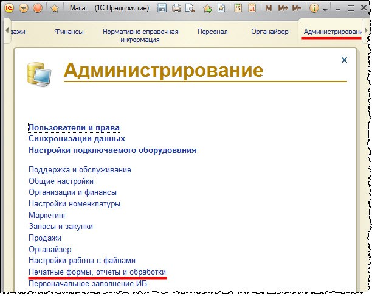The width and height of the screenshot is (372, 296).
Task: Open the Запасы и закупки link
Action: [61, 227]
